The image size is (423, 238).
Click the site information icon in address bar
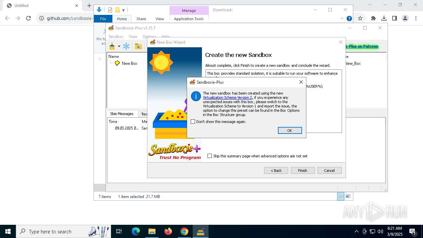pyautogui.click(x=42, y=18)
